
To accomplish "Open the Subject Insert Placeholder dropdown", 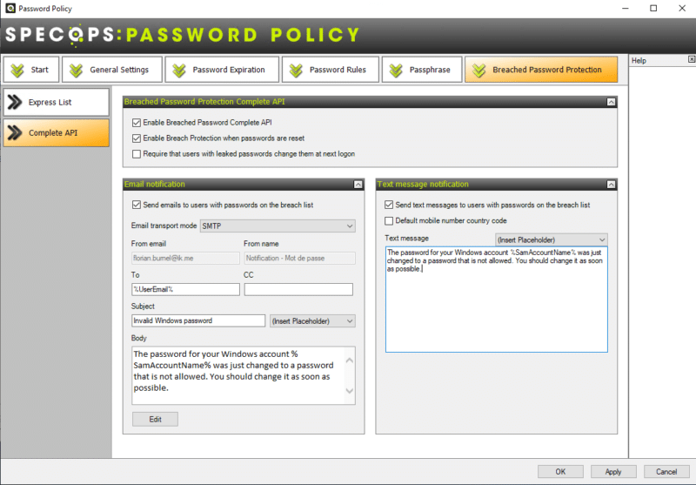I will [312, 321].
